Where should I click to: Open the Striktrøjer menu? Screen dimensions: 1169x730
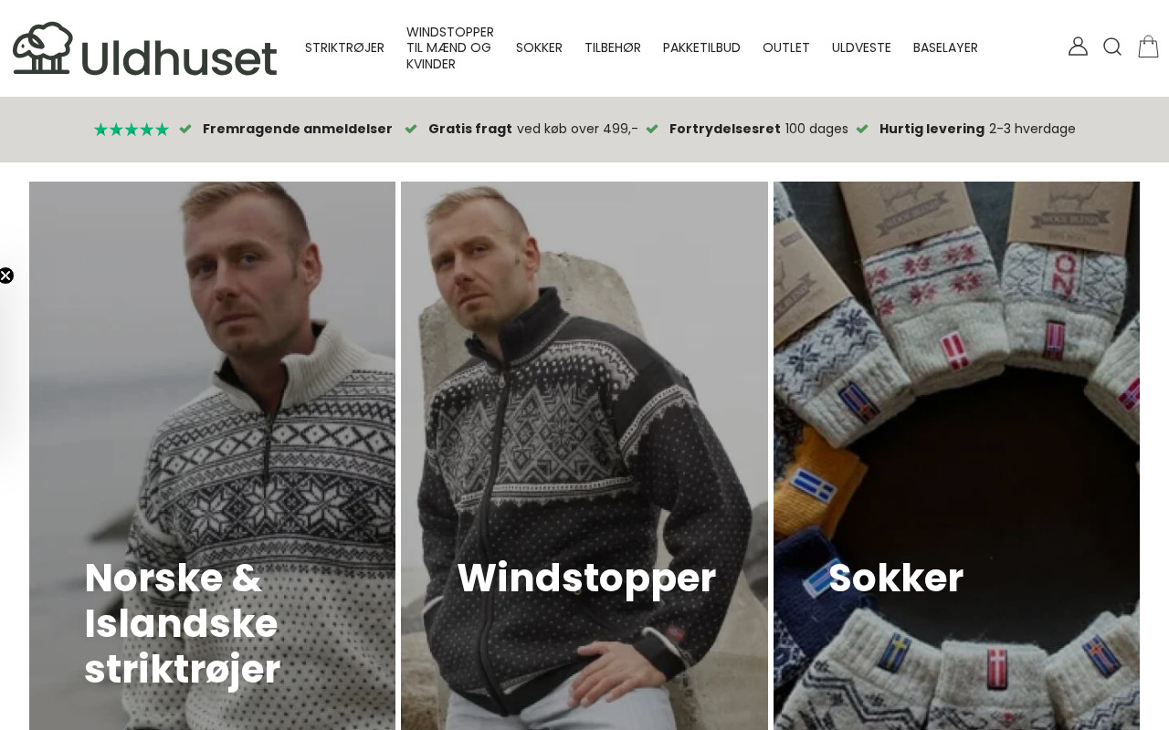(x=344, y=47)
